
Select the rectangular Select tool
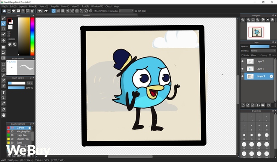[x=3, y=64]
